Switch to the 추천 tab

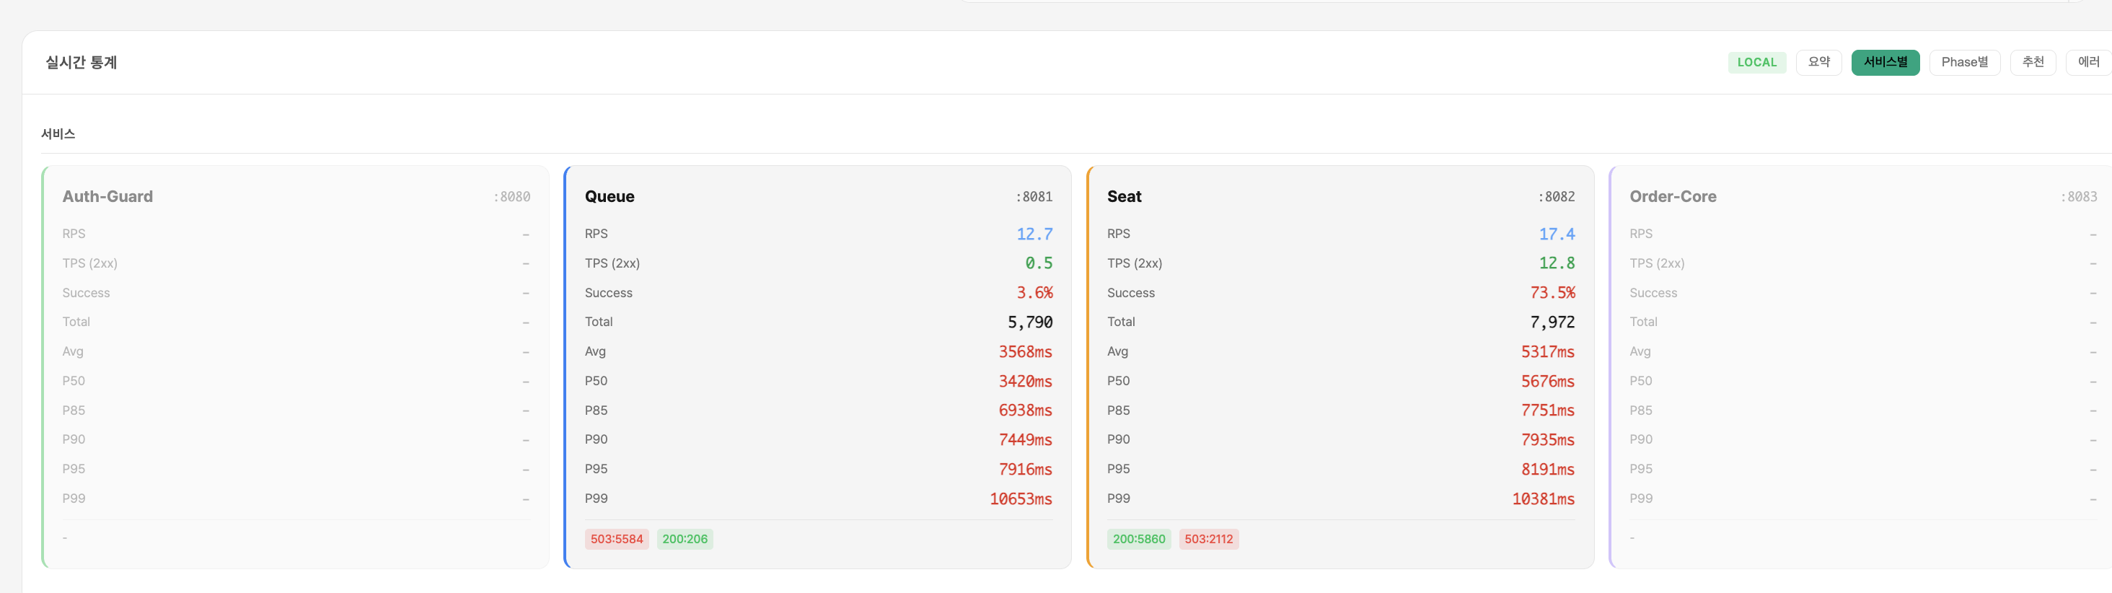point(2032,62)
